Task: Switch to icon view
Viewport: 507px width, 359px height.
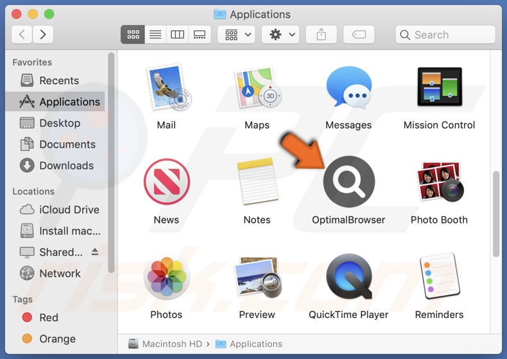Action: [133, 34]
